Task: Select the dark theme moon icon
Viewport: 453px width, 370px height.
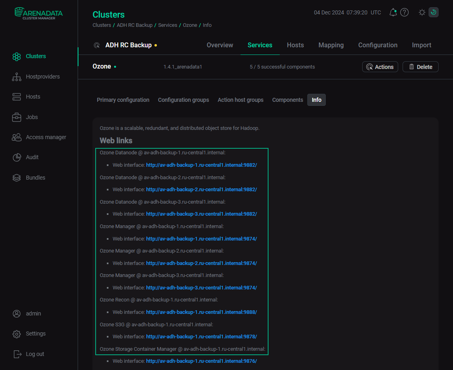Action: pyautogui.click(x=433, y=12)
